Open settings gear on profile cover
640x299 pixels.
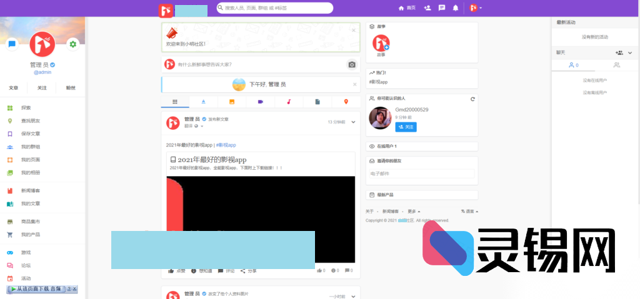pos(72,44)
